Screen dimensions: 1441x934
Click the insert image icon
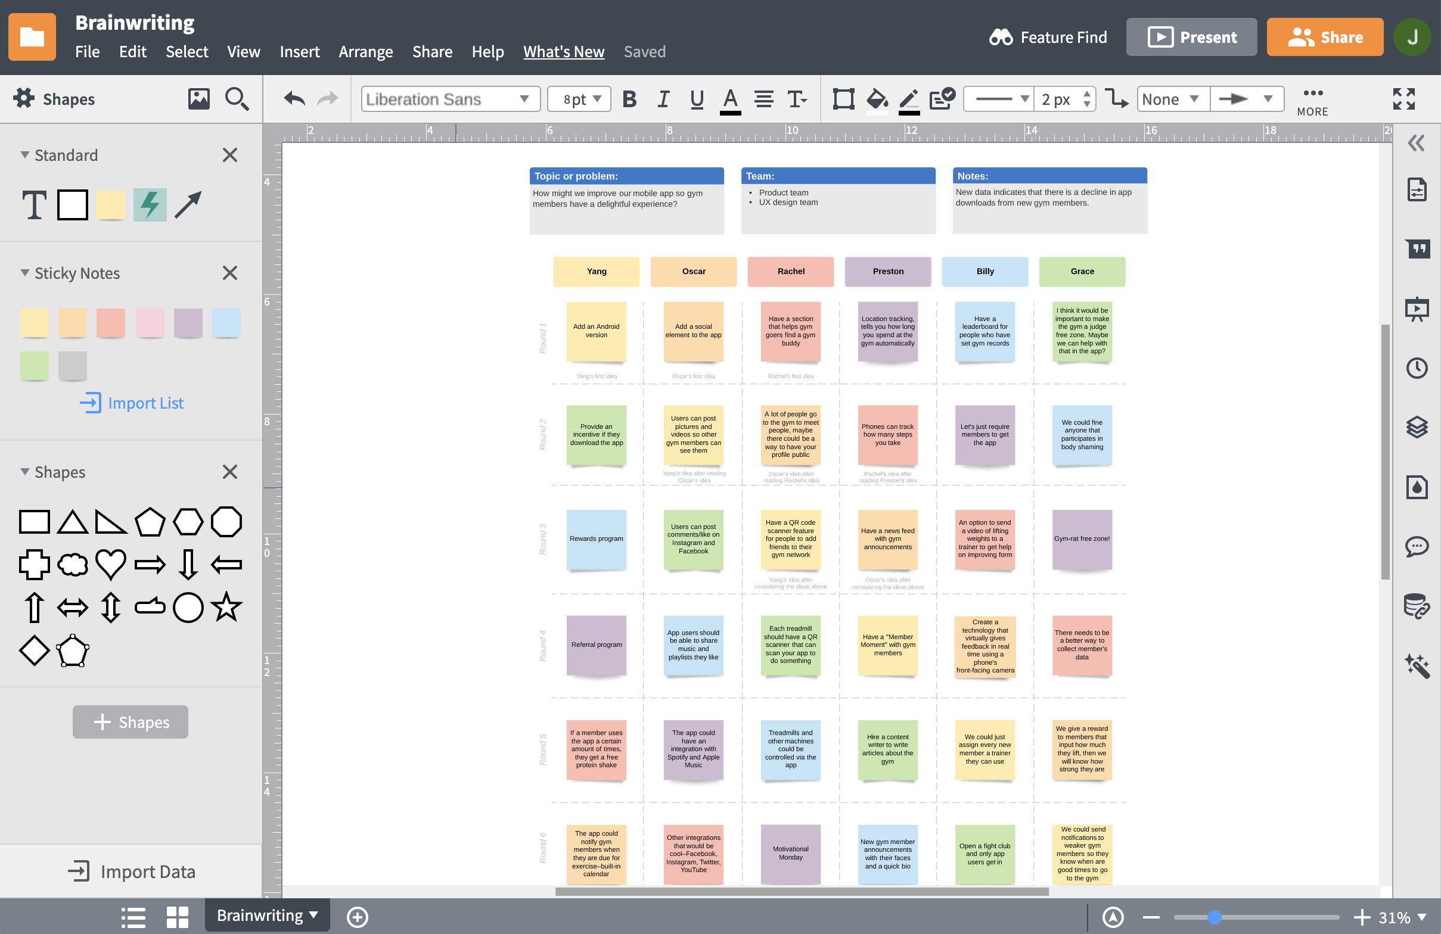[x=198, y=99]
